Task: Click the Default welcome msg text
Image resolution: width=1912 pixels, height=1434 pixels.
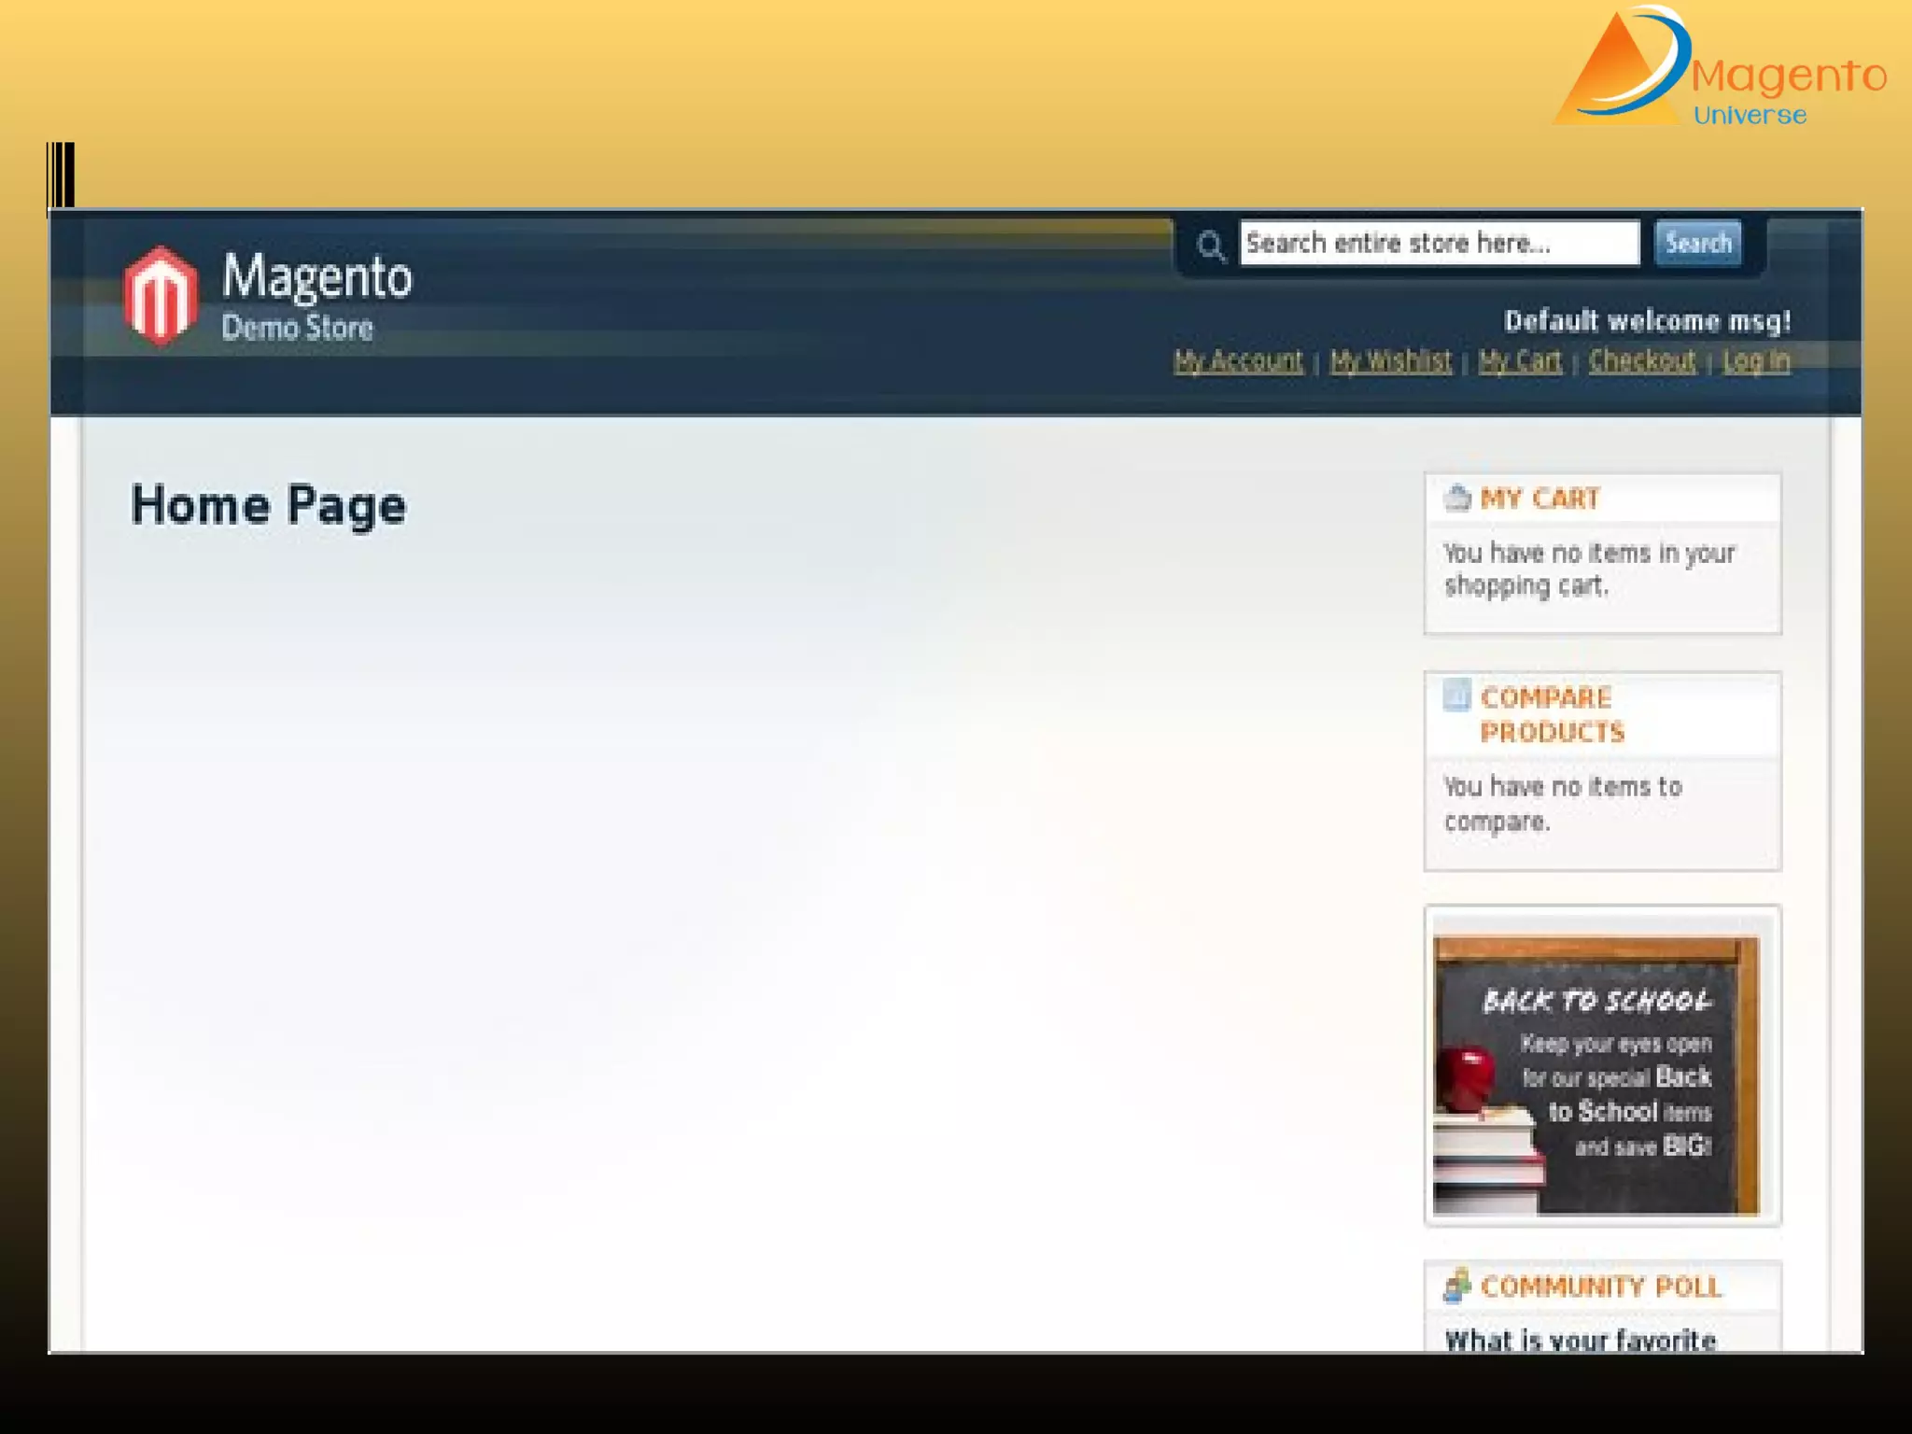Action: [x=1647, y=321]
